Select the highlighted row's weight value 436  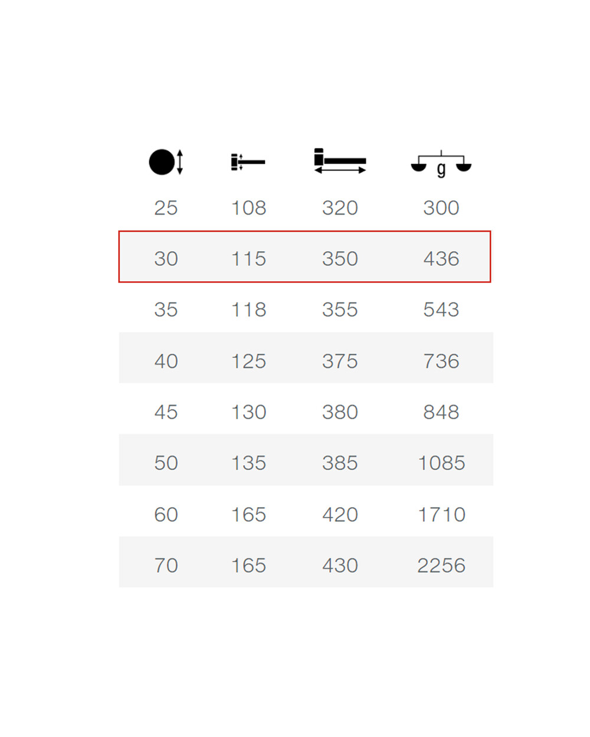tap(441, 259)
